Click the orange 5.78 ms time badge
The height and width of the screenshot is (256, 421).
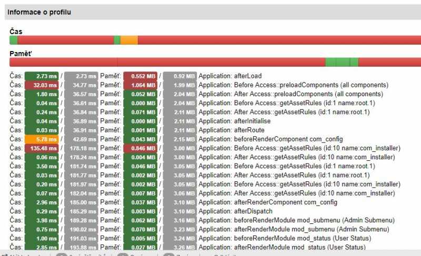[42, 139]
